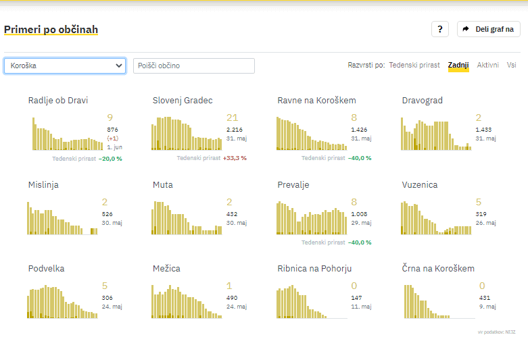Click the Ravne na Koroškem chart
The image size is (528, 337).
[x=312, y=134]
